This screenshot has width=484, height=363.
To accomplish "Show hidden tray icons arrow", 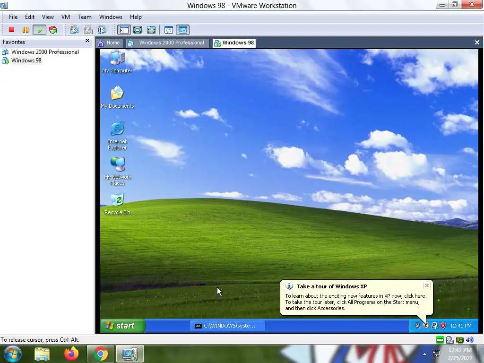I will (x=425, y=354).
